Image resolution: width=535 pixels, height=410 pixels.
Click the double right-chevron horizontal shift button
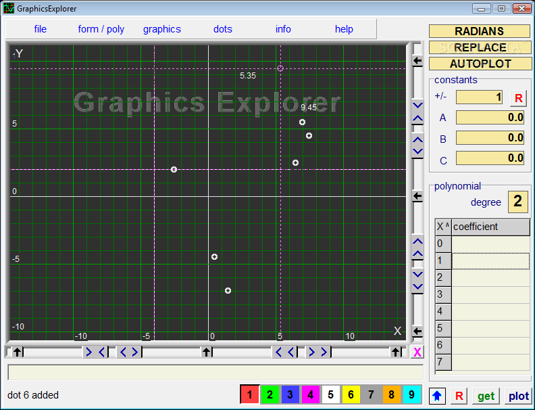tap(318, 352)
